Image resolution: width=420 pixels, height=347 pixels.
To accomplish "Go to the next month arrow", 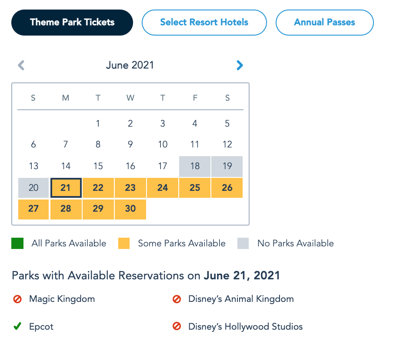I will [240, 65].
